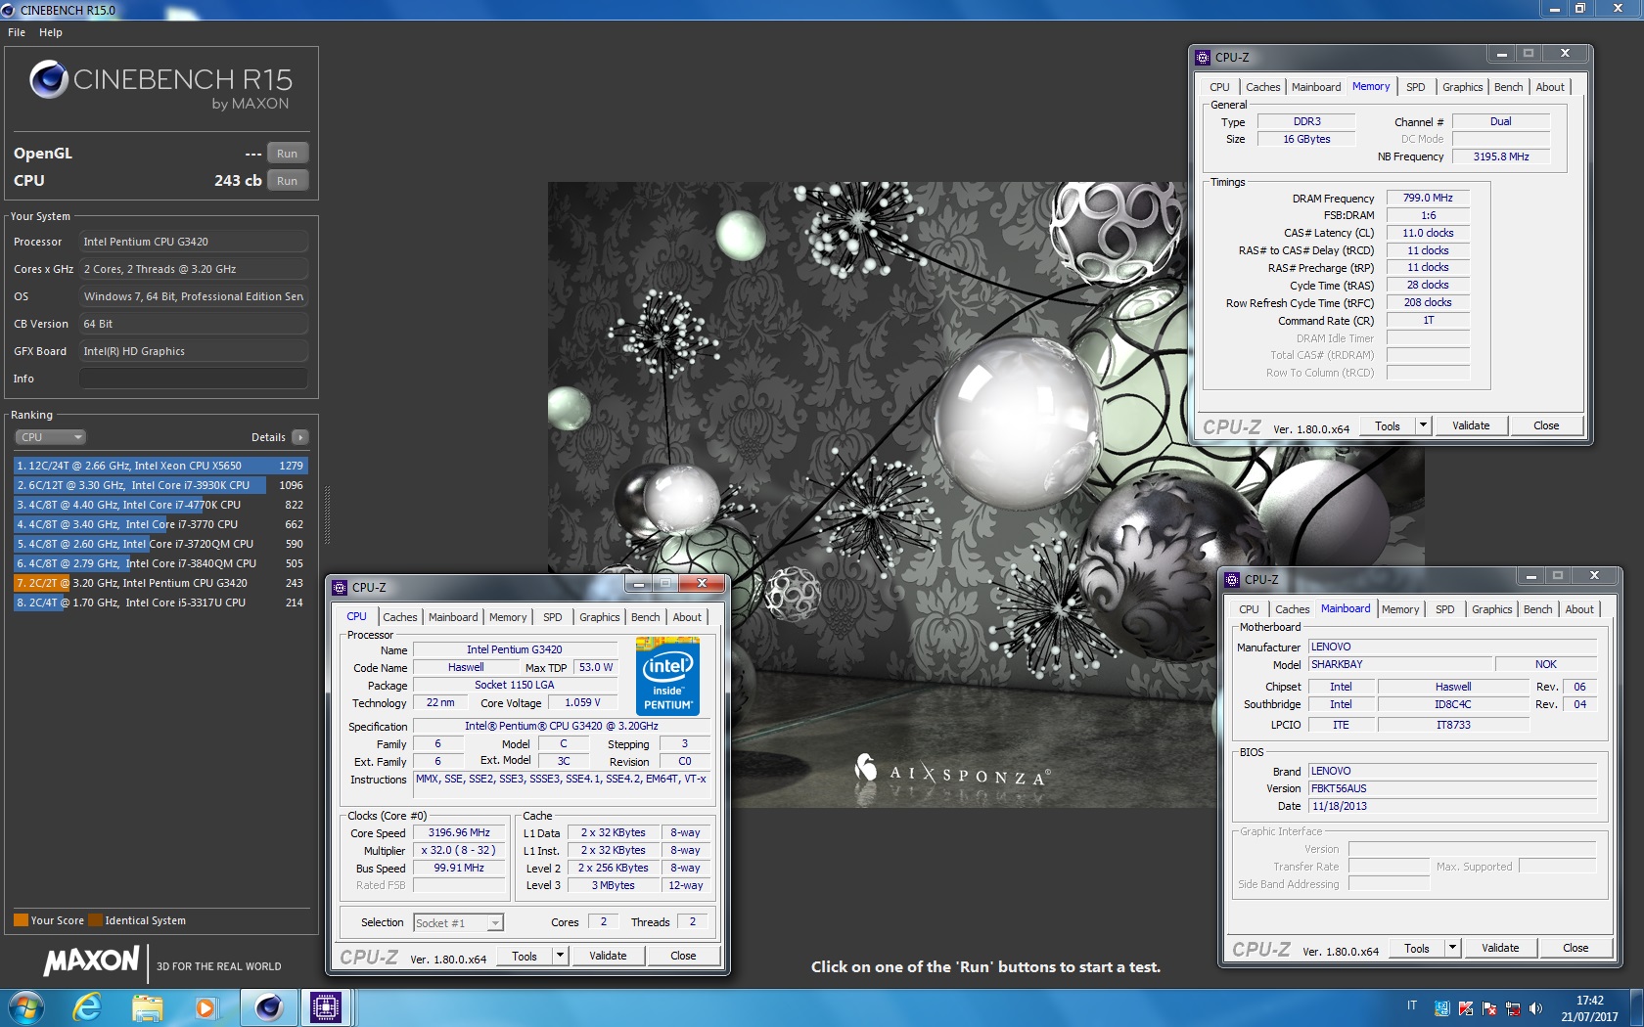Open the CPU ranking type dropdown

pyautogui.click(x=51, y=437)
